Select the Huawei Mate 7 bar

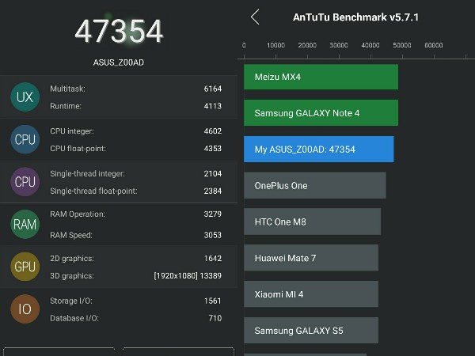(311, 258)
